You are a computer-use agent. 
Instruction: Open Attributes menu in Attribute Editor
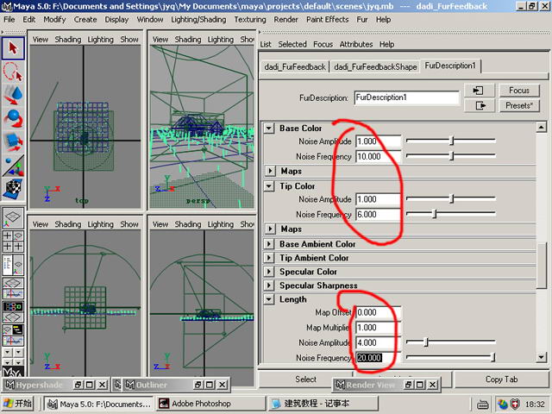tap(356, 44)
